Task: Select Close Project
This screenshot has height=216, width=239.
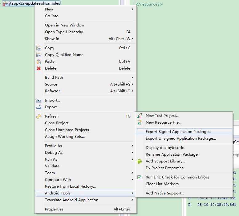Action: click(x=86, y=123)
